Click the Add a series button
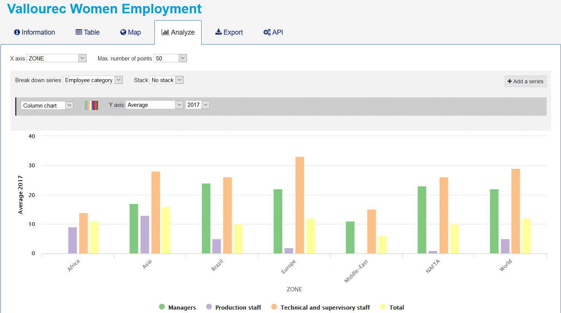The image size is (561, 313). [x=525, y=81]
